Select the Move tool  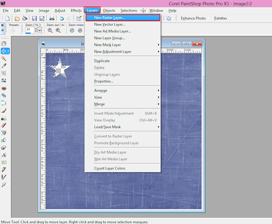pos(5,51)
